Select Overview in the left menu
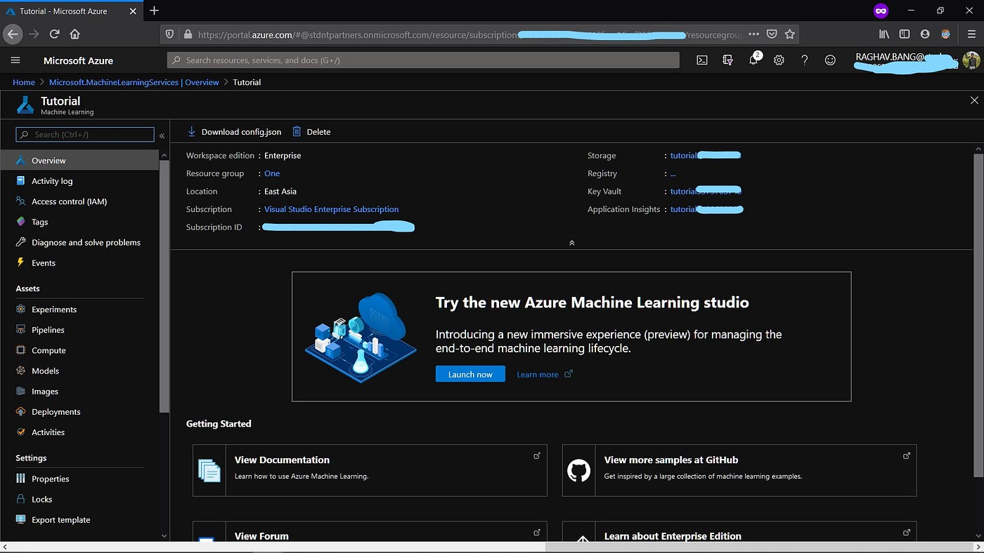Screen dimensions: 984x553 79,160
